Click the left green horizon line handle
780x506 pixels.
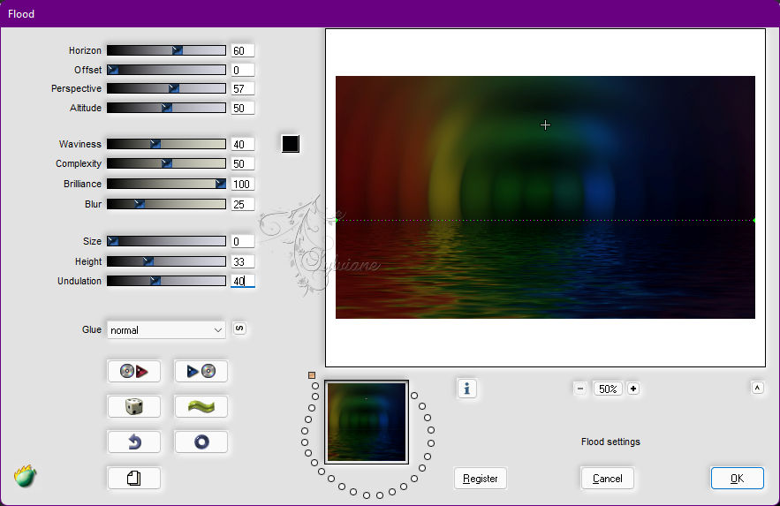click(x=337, y=220)
